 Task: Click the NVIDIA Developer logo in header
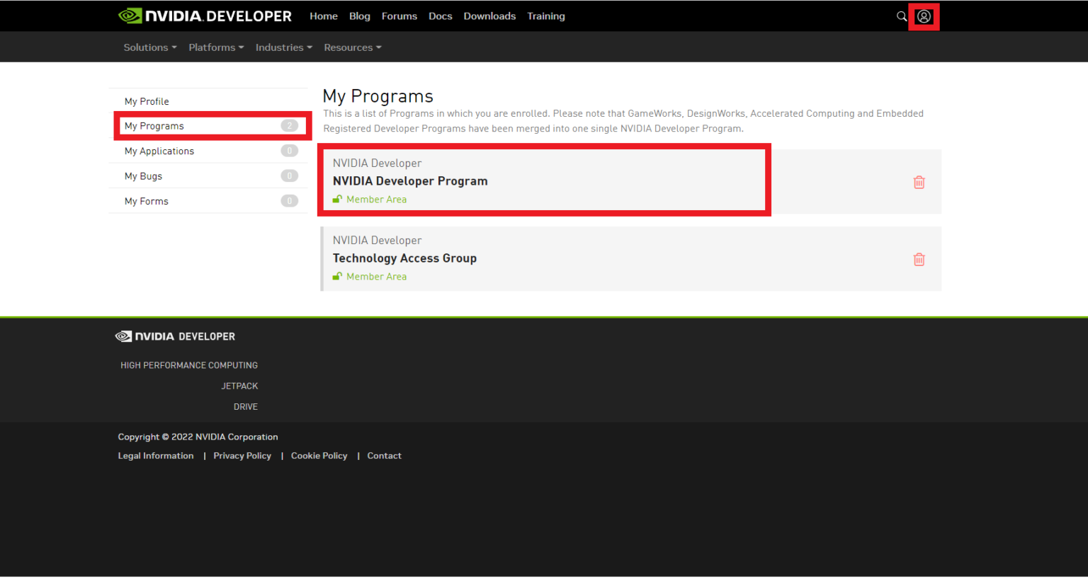click(205, 16)
